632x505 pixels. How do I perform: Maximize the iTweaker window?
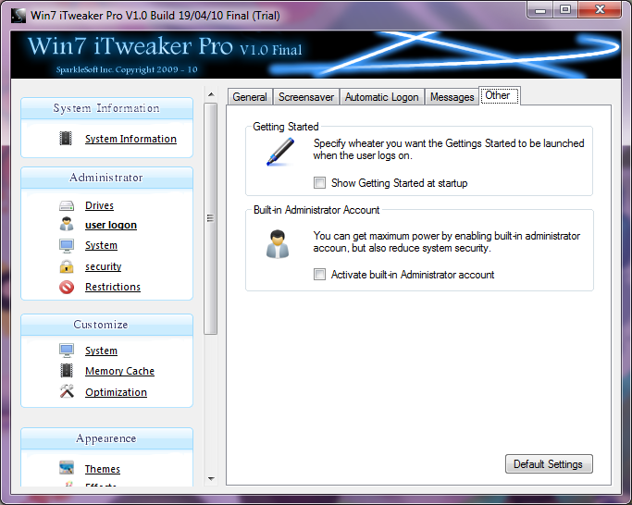coord(566,9)
